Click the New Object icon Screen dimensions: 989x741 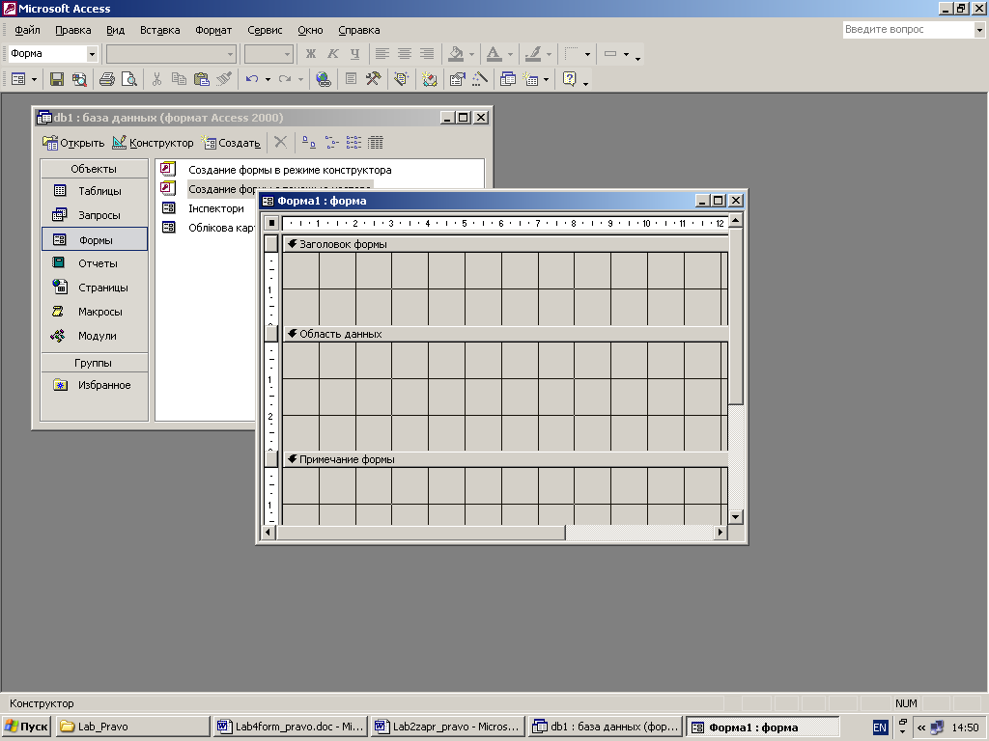(531, 79)
